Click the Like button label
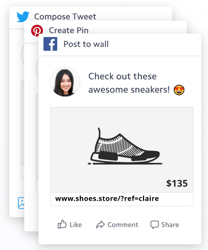208x250 pixels. coord(75,224)
